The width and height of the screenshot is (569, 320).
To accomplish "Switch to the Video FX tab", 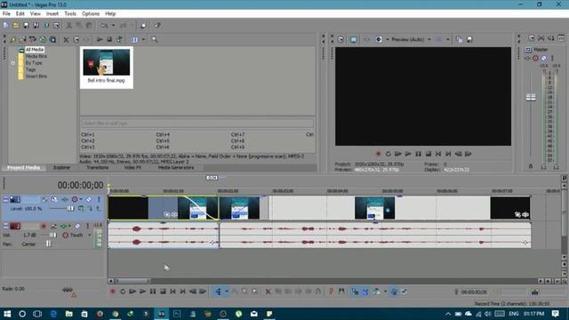I will 132,168.
